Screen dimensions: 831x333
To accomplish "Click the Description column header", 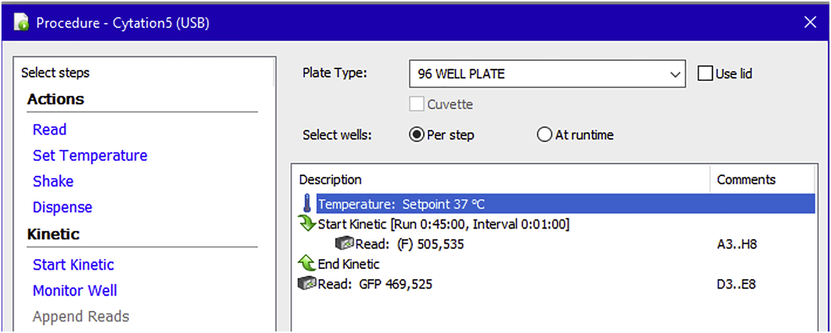I will (x=330, y=180).
